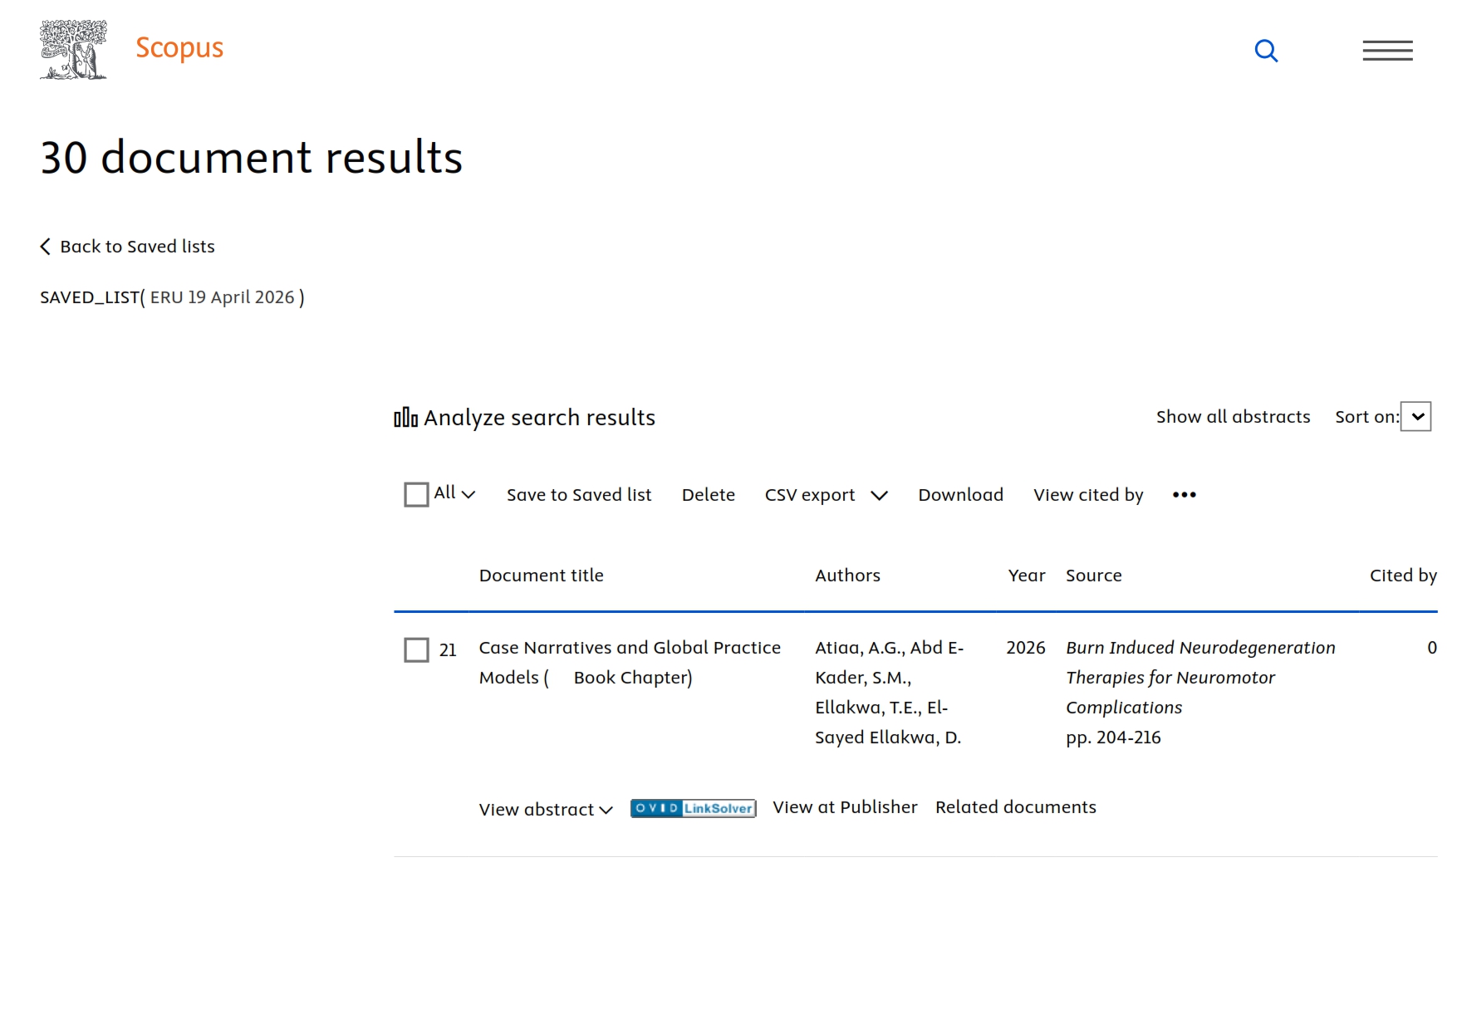1457x1029 pixels.
Task: Click the Elsevier tree logo
Action: coord(73,50)
